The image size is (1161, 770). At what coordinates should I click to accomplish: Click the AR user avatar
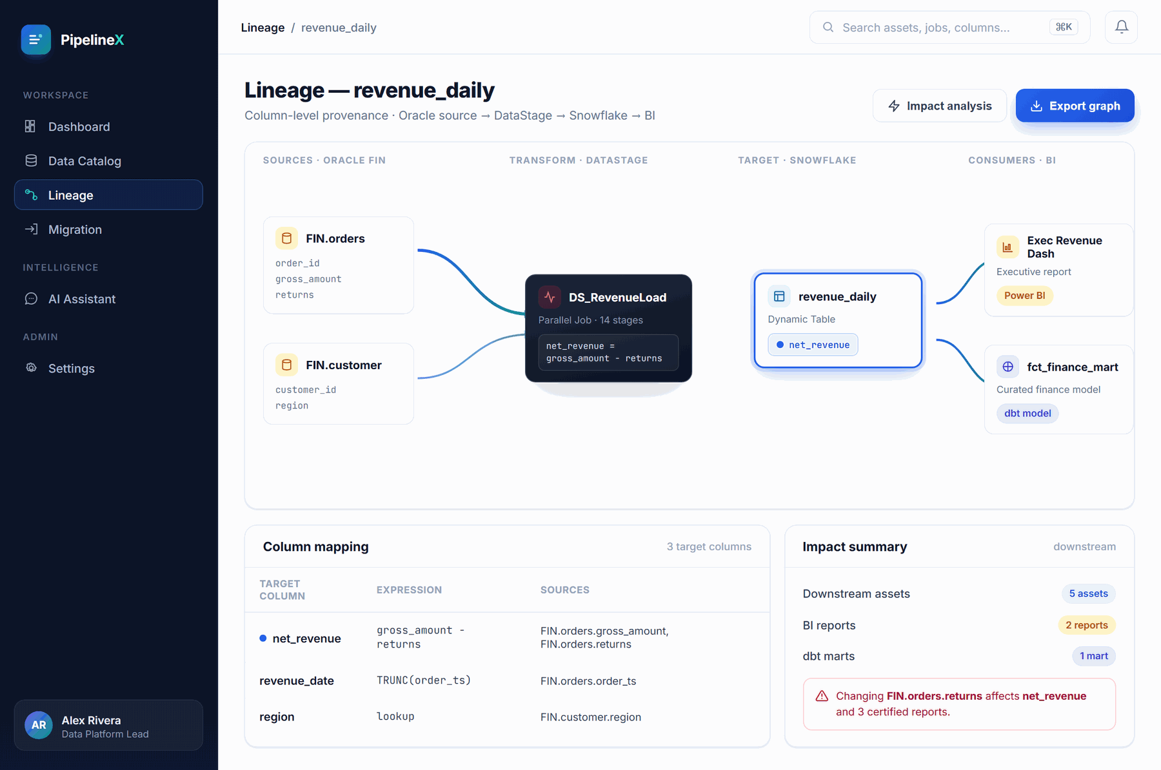point(39,725)
